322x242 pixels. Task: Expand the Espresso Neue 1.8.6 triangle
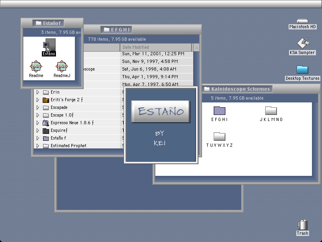(x=38, y=123)
